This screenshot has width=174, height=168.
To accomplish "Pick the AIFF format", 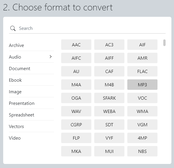I will [109, 58].
